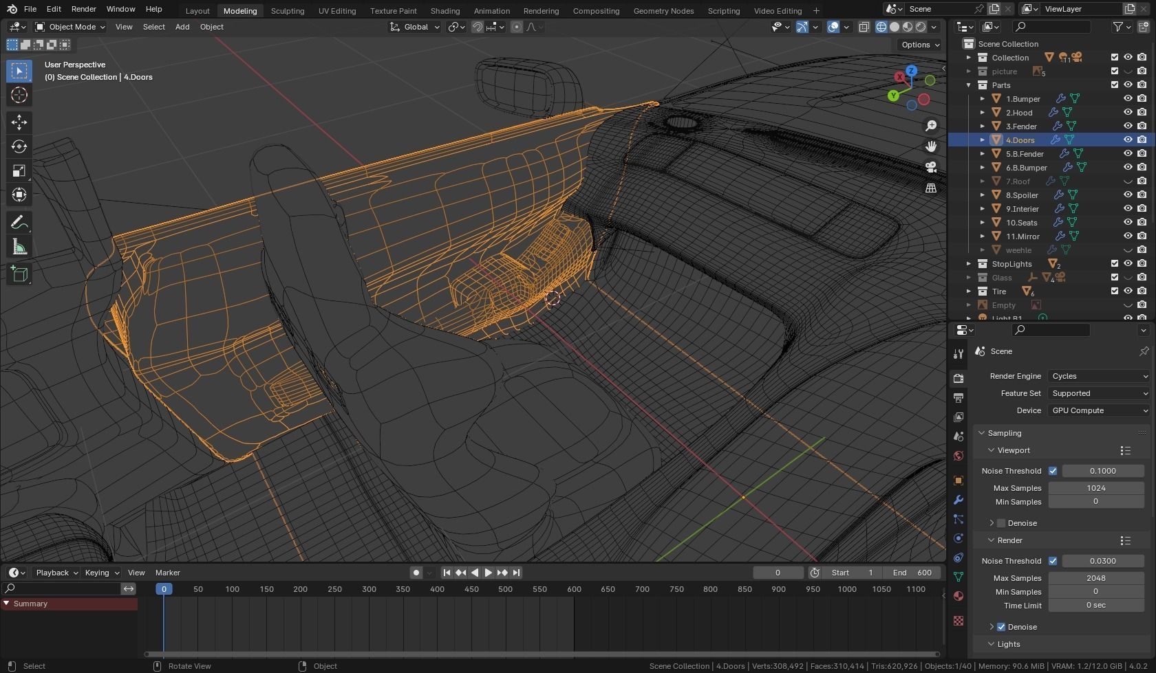Open the Render menu

coord(83,9)
